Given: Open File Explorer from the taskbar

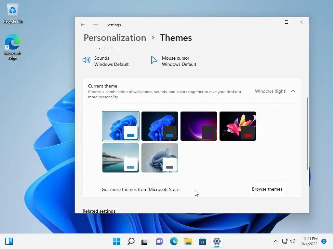Looking at the screenshot, I should [188, 241].
